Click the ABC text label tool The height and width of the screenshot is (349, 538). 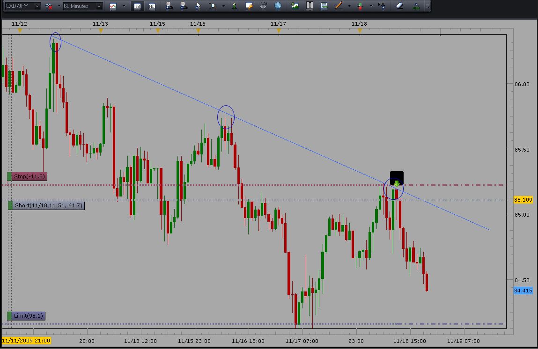[382, 6]
